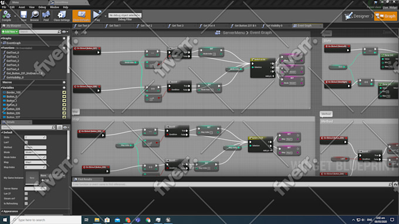Open the Compile options dropdown arrow

[15, 16]
